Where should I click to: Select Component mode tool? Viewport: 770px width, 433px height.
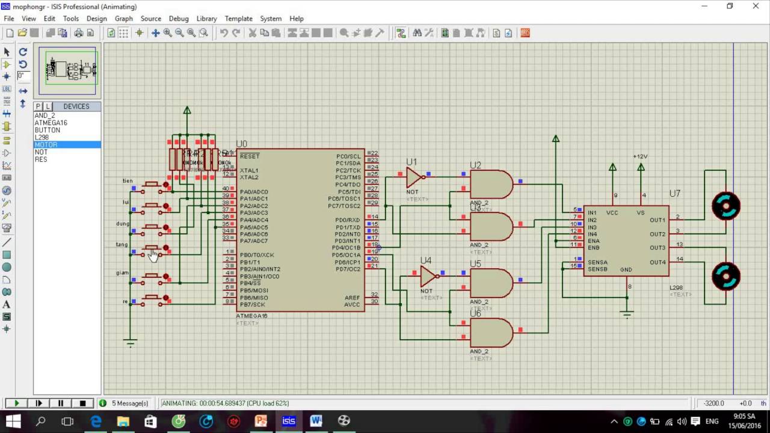(x=7, y=64)
